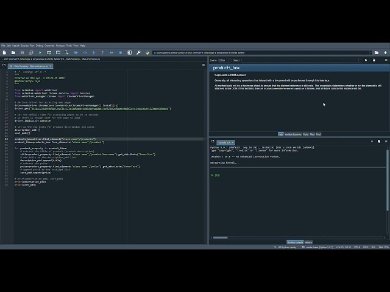The width and height of the screenshot is (390, 292).
Task: Open the Run menu
Action: tap(32, 46)
